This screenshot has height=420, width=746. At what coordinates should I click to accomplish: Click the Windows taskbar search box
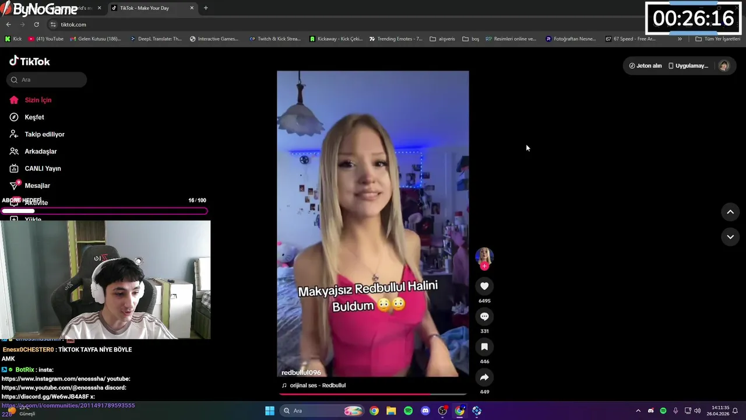tap(322, 411)
